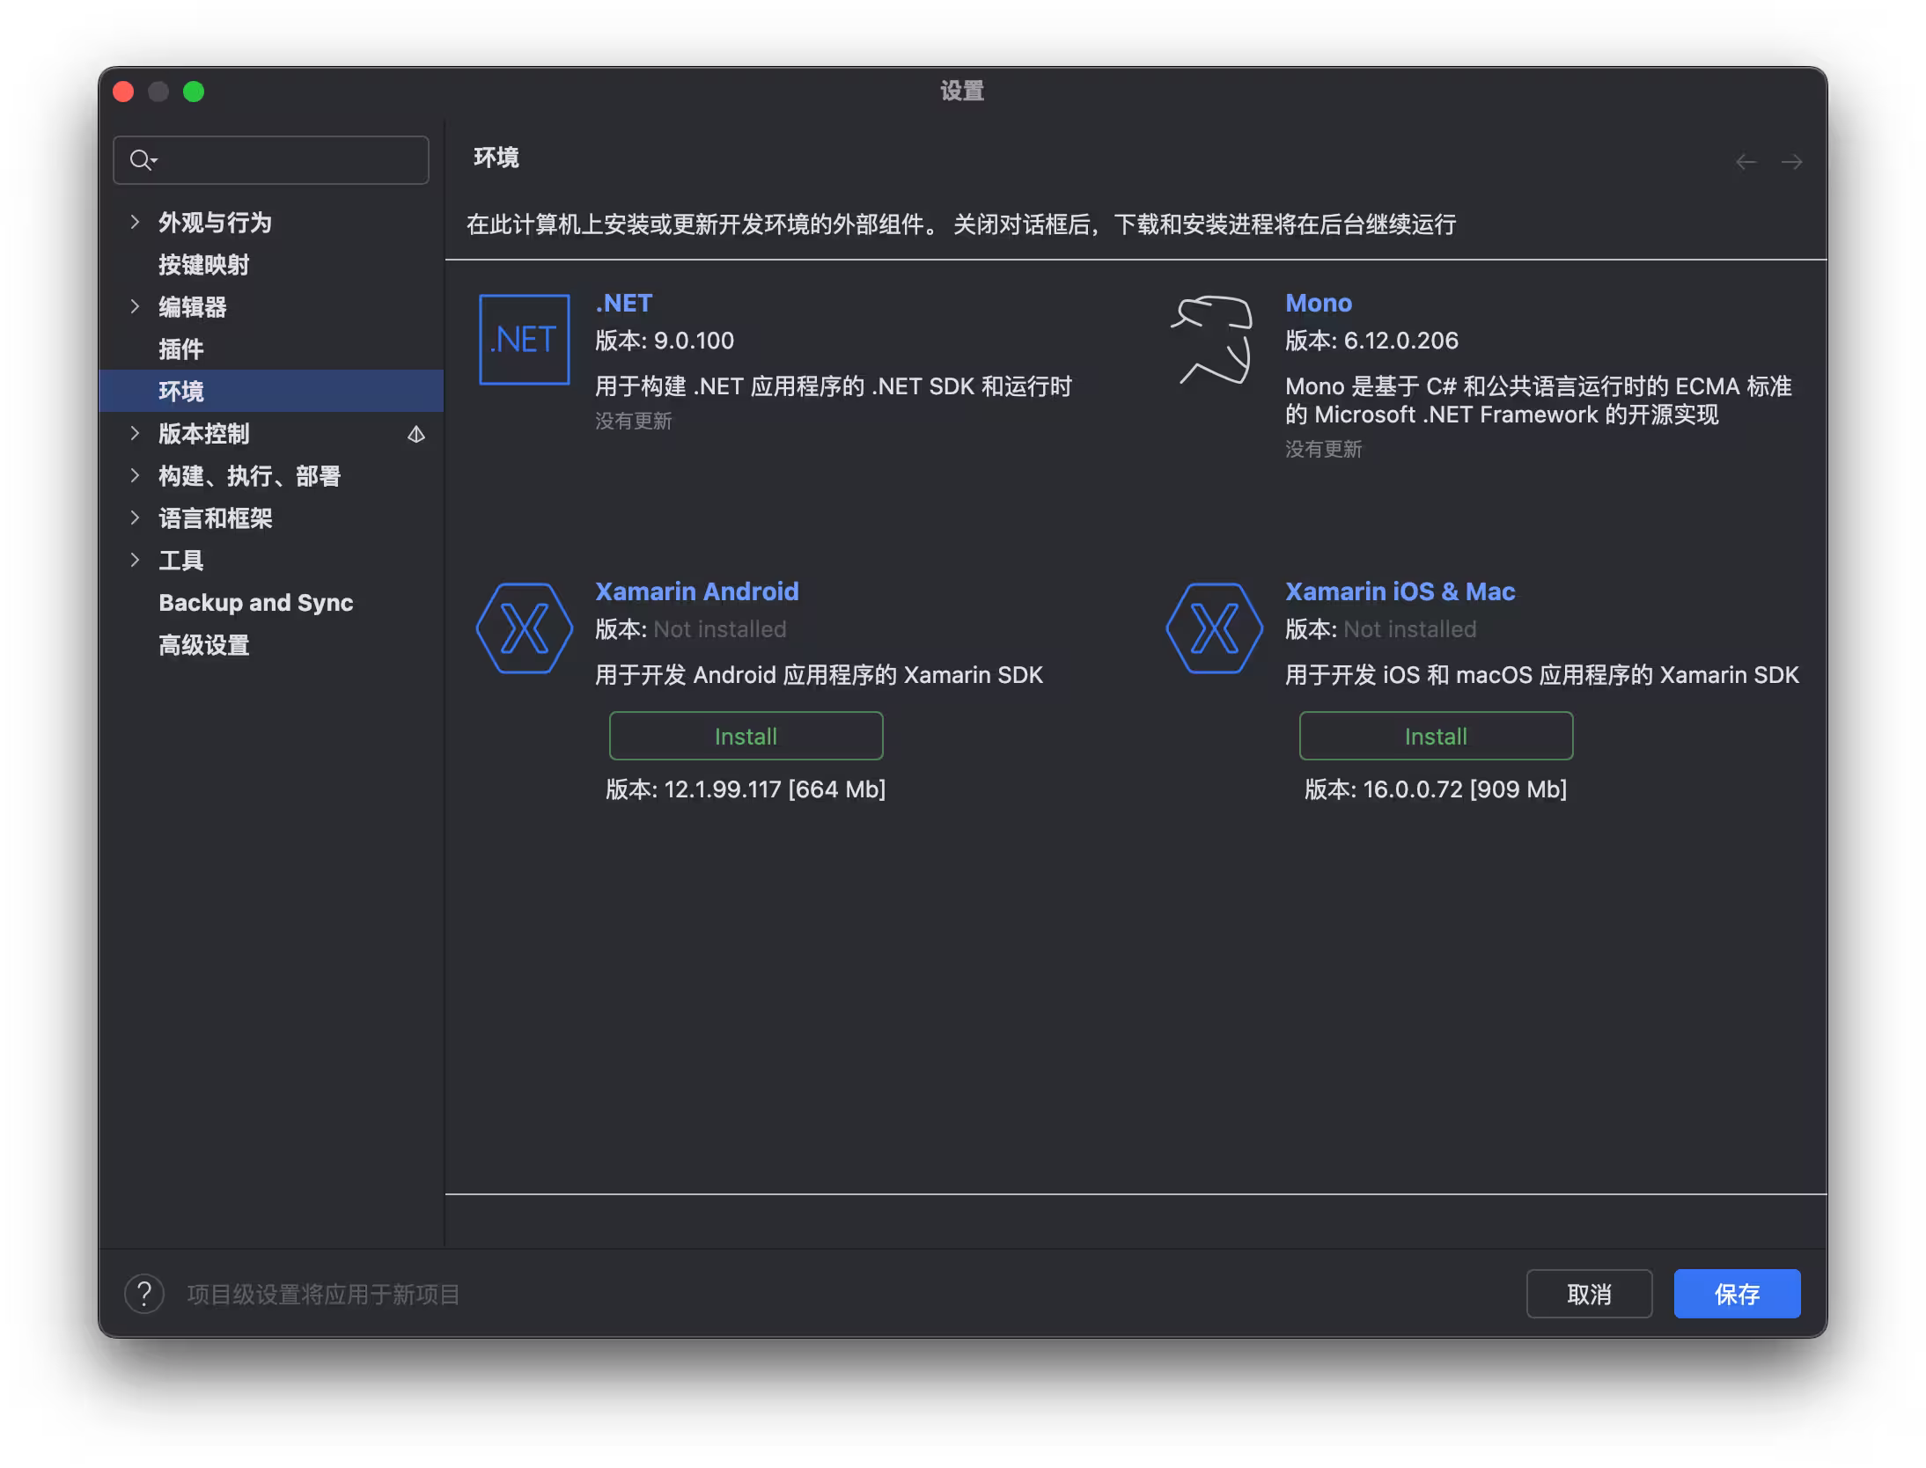The height and width of the screenshot is (1468, 1926).
Task: Click the 项目级设置将应用于新项目 hint text
Action: pos(323,1295)
